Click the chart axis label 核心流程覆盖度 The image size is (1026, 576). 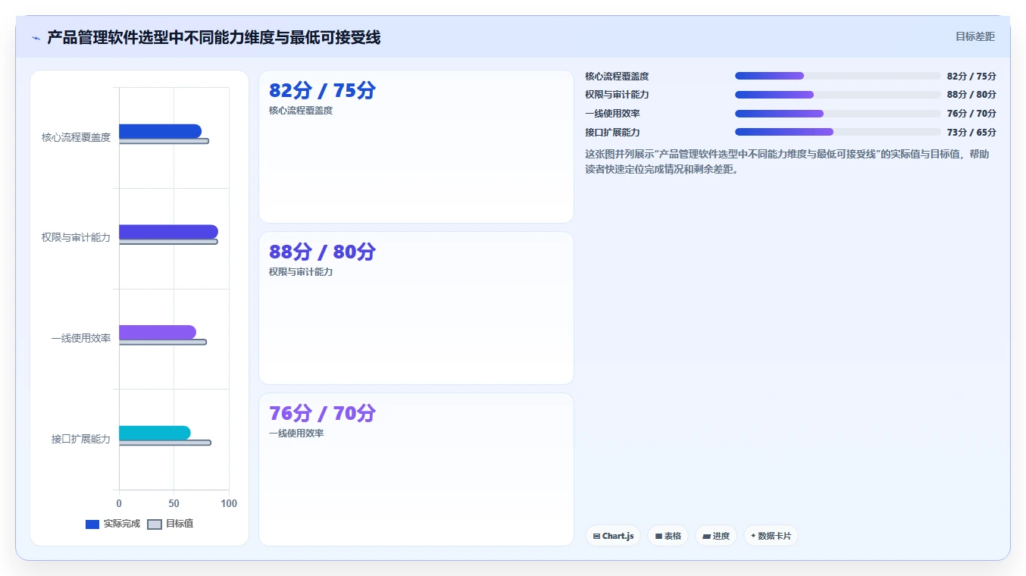point(76,137)
